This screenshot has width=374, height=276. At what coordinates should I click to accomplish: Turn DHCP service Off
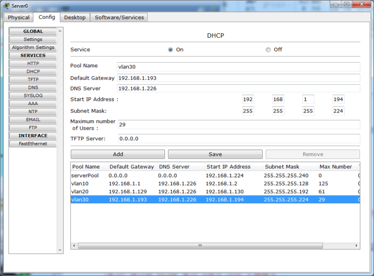click(x=268, y=50)
